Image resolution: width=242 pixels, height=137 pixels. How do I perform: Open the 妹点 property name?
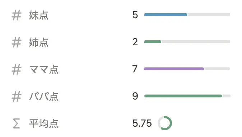[39, 15]
